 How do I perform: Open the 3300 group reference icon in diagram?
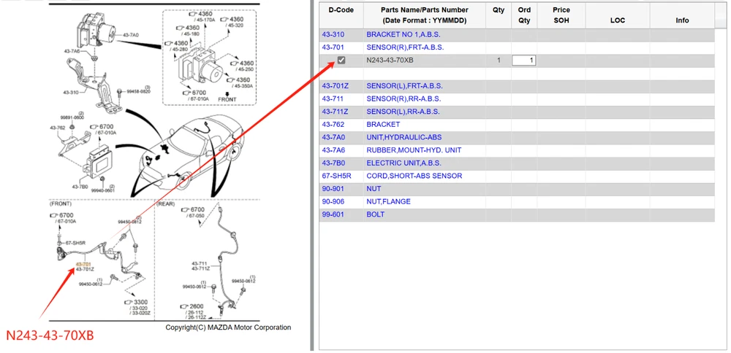(x=126, y=302)
